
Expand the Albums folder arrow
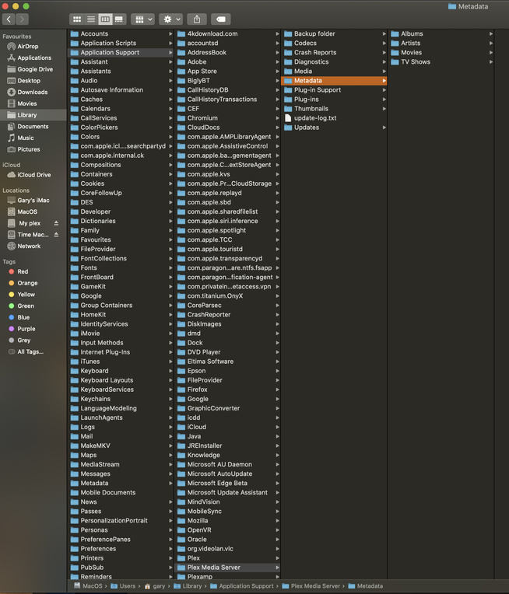click(x=491, y=33)
